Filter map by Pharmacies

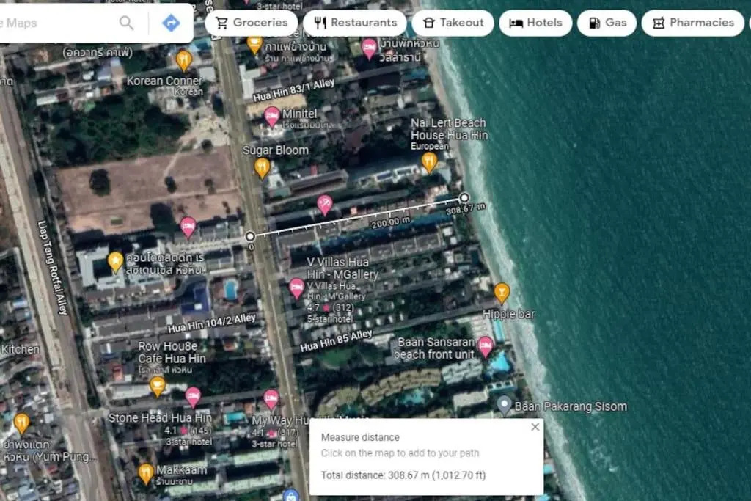click(692, 23)
